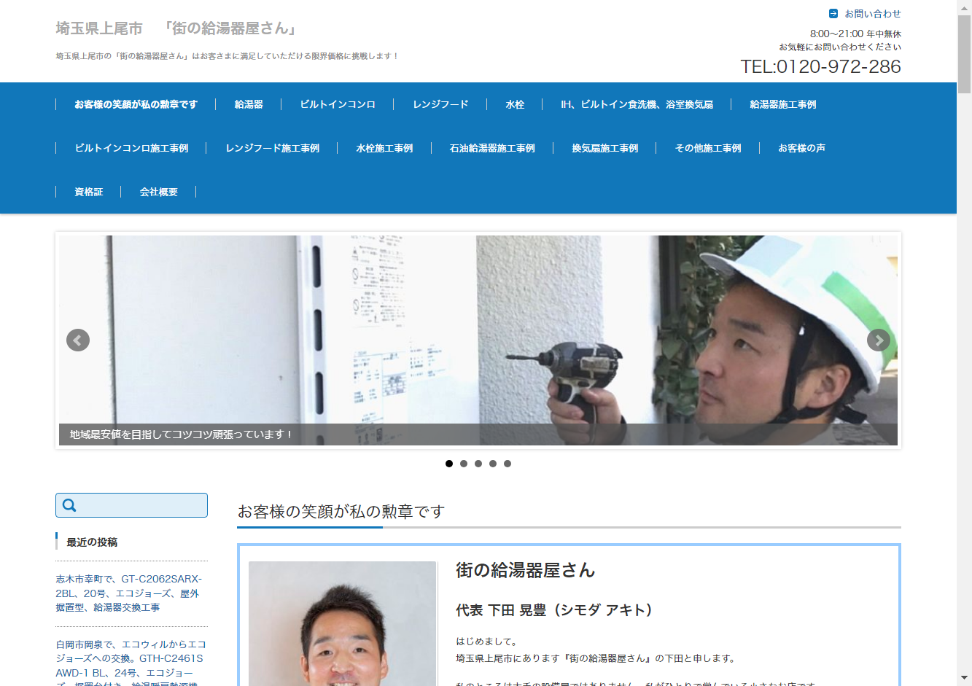Click the vertical scrollbar thumb
Image resolution: width=972 pixels, height=686 pixels.
(x=964, y=53)
